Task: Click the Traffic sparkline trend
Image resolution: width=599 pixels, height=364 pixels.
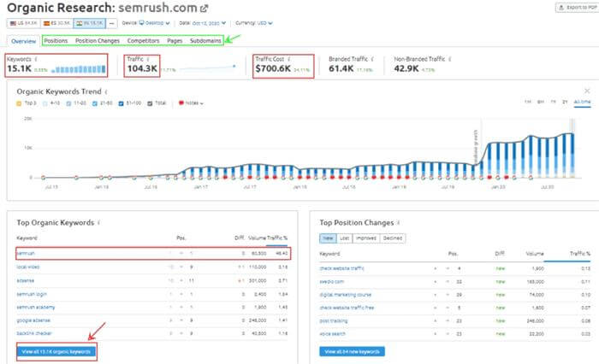Action: pos(207,68)
